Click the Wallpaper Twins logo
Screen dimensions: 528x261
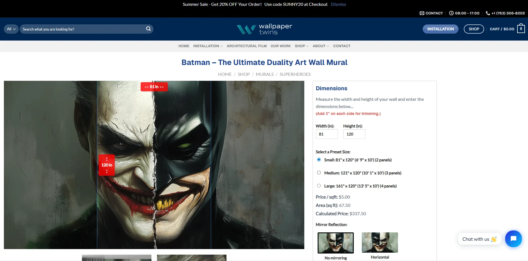click(264, 29)
